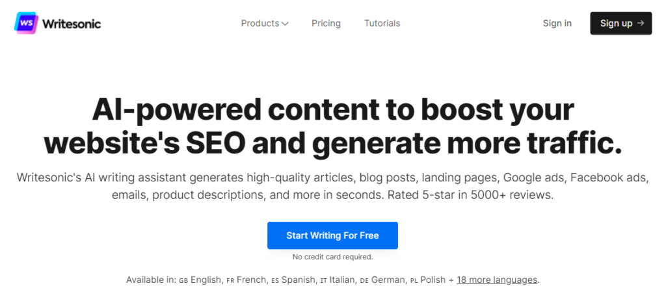Image resolution: width=666 pixels, height=303 pixels.
Task: Open the Tutorials nav item
Action: click(382, 23)
